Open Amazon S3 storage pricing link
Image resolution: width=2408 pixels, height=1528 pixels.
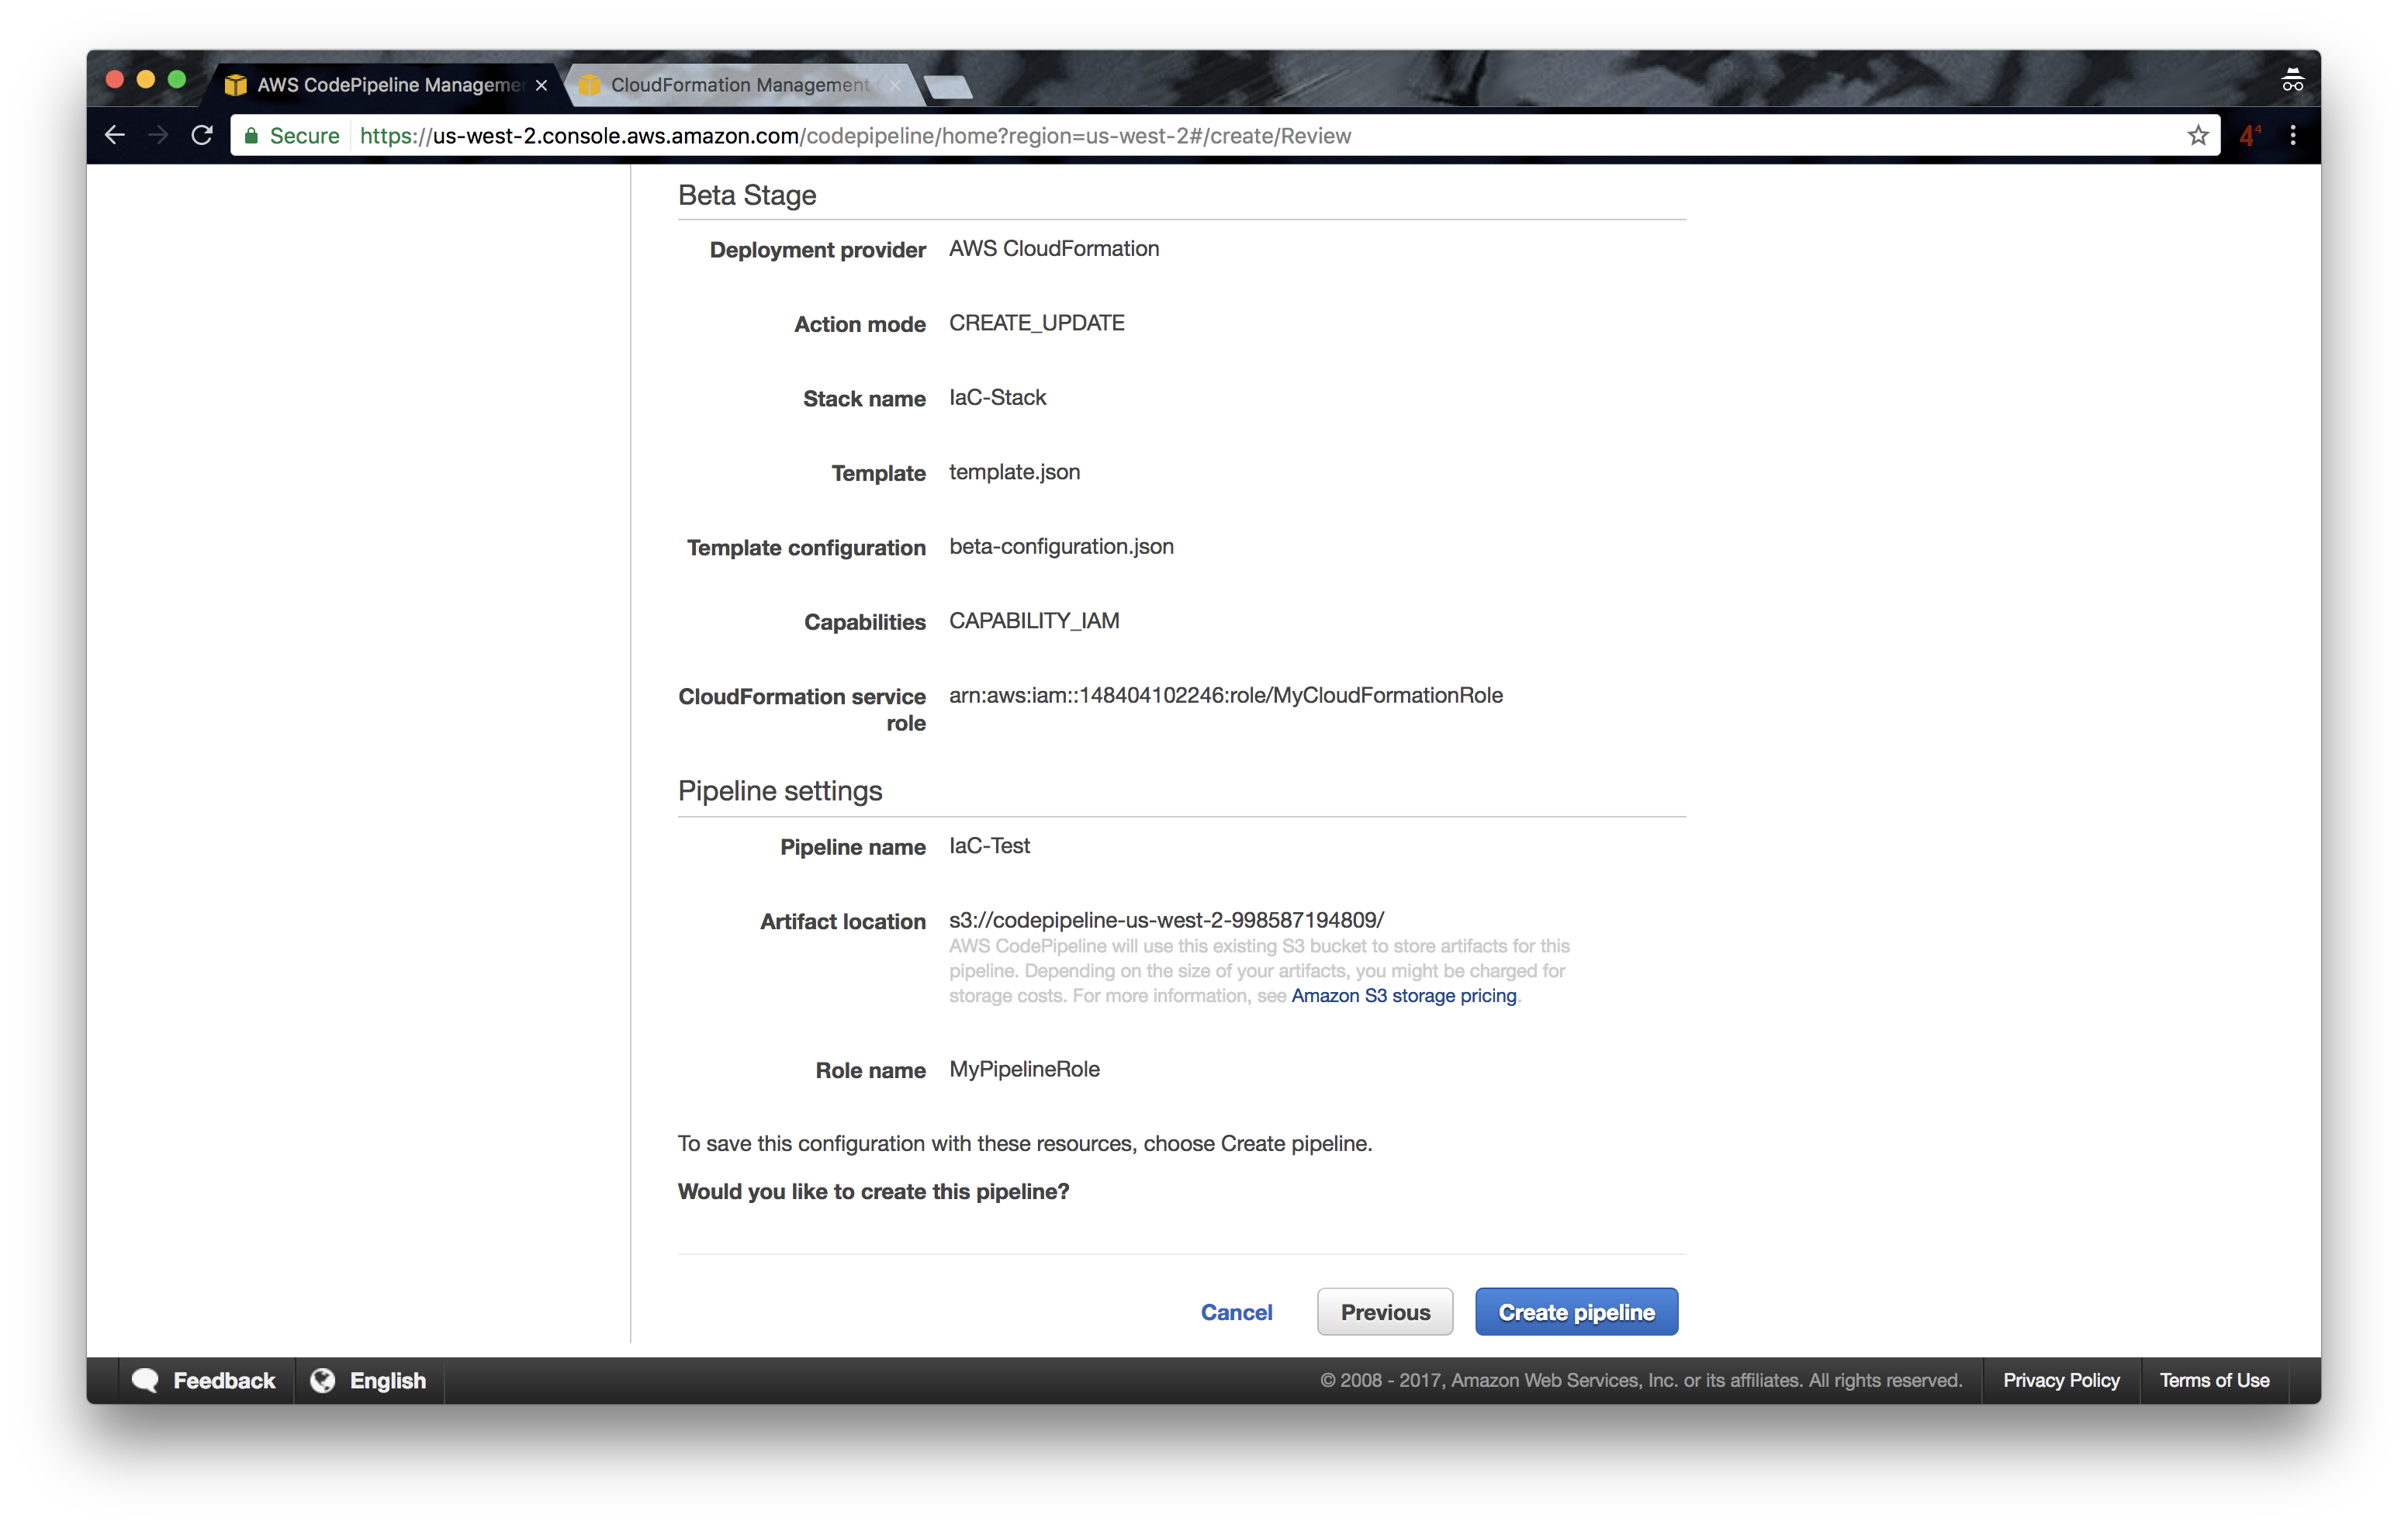tap(1403, 995)
